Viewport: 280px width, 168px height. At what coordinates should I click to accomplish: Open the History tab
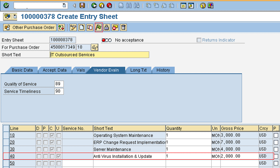(163, 70)
